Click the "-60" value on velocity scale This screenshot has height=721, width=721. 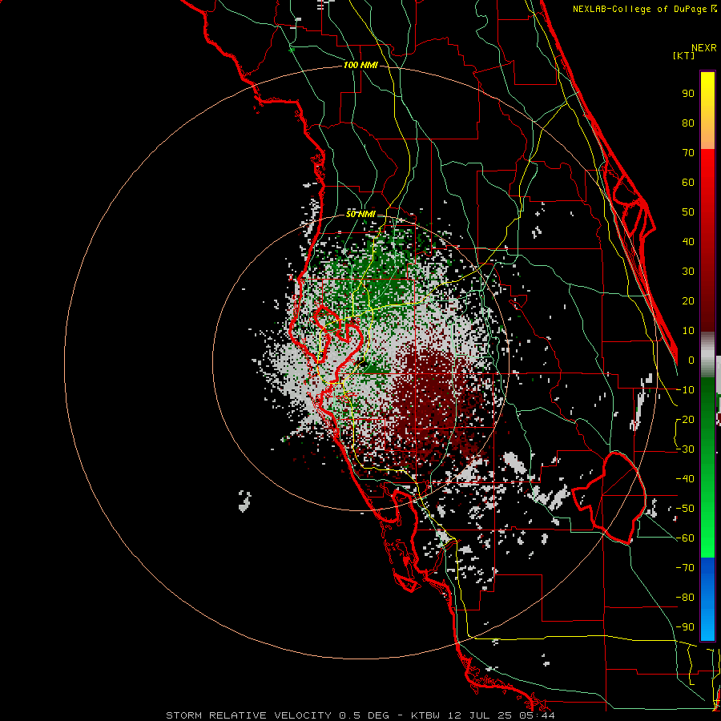(x=685, y=538)
